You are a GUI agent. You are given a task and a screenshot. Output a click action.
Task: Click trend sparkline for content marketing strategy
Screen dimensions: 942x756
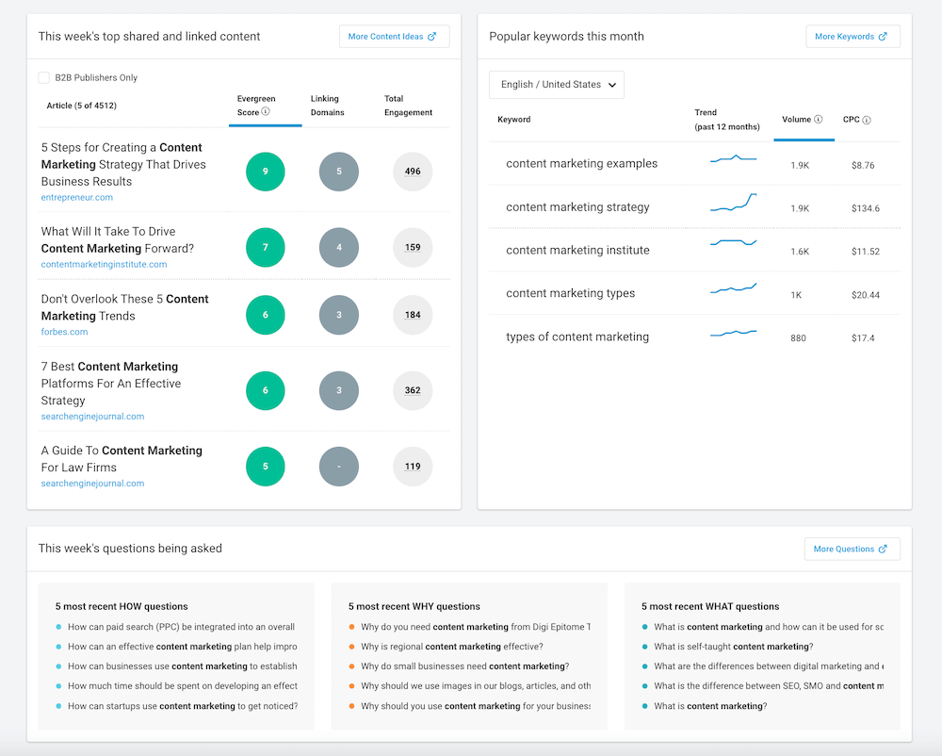pyautogui.click(x=733, y=202)
